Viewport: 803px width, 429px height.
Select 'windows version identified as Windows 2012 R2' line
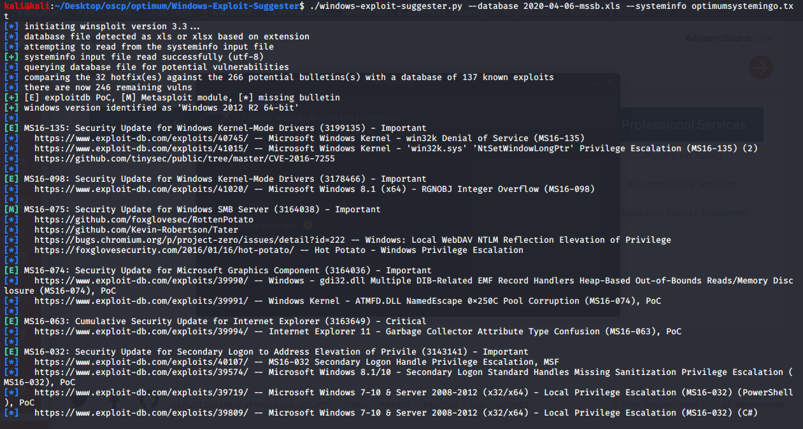(162, 107)
